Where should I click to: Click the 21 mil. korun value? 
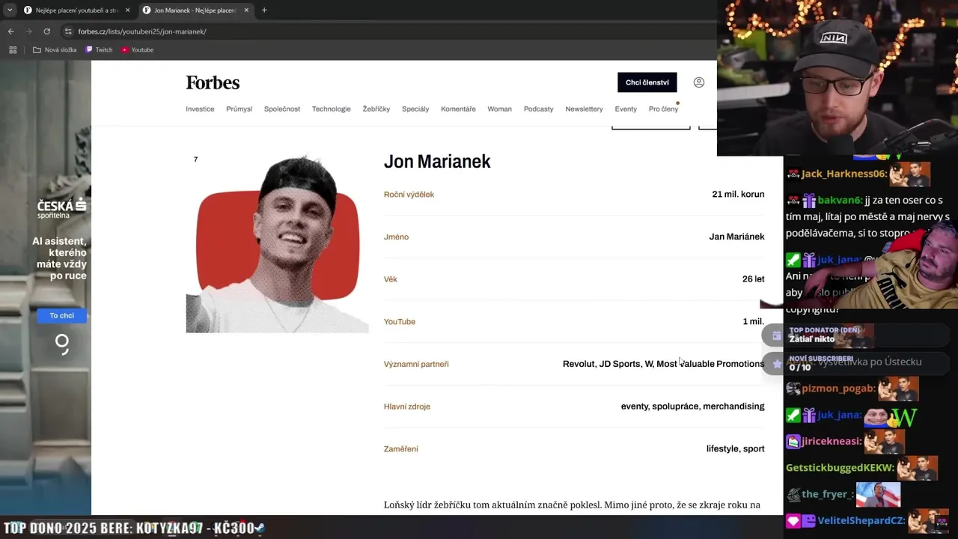coord(738,195)
